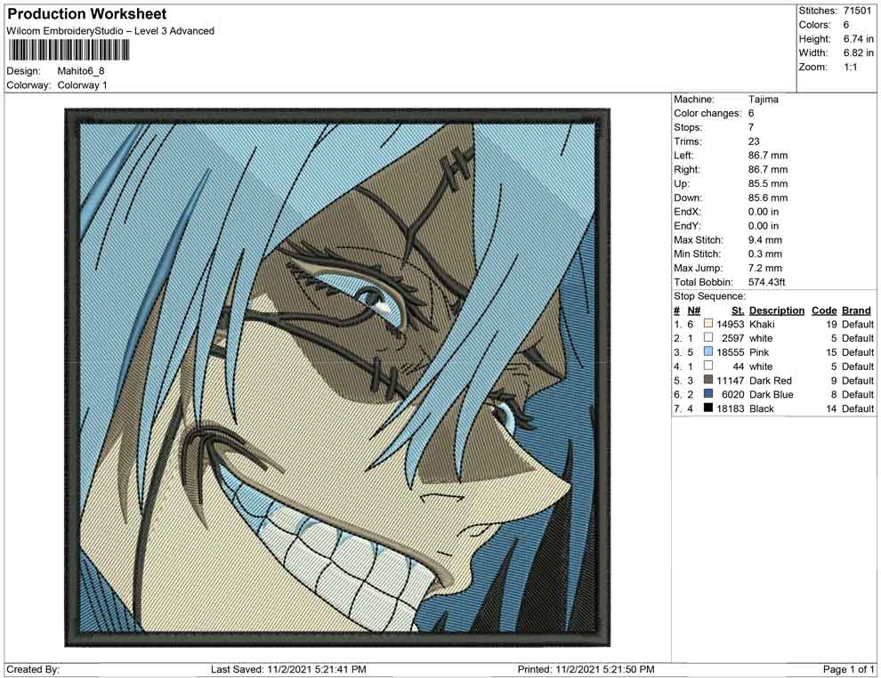Click the white swatch in stop 2
The width and height of the screenshot is (881, 678).
tap(708, 337)
